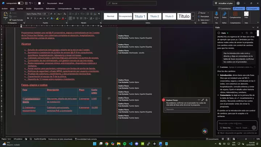Click Concentración focus mode
261x147 pixels.
pos(212,139)
